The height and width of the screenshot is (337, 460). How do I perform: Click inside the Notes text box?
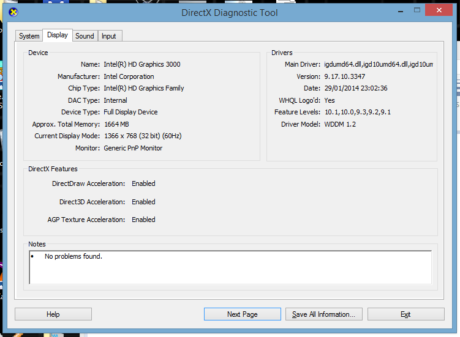230,267
